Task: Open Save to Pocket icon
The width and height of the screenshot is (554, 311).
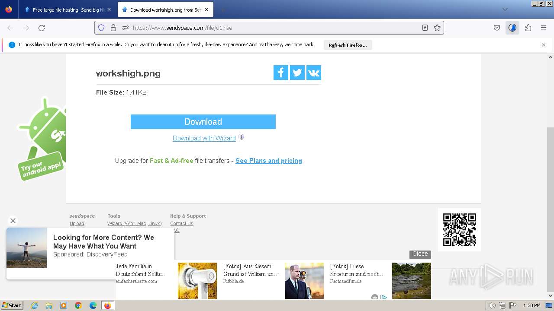Action: [497, 28]
